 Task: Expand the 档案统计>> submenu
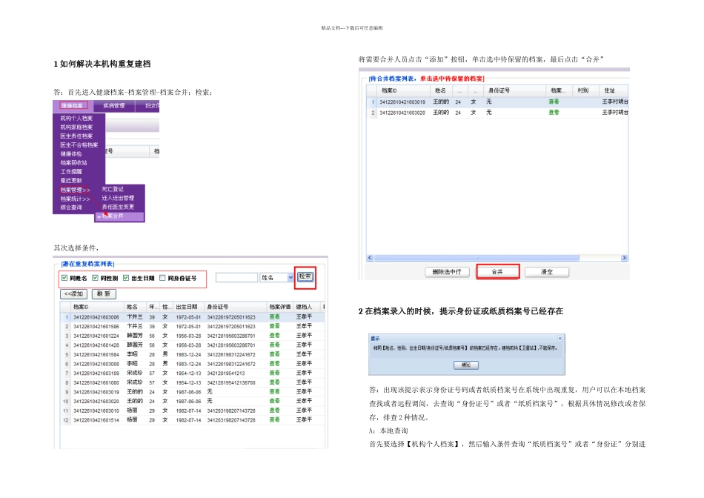coord(75,199)
